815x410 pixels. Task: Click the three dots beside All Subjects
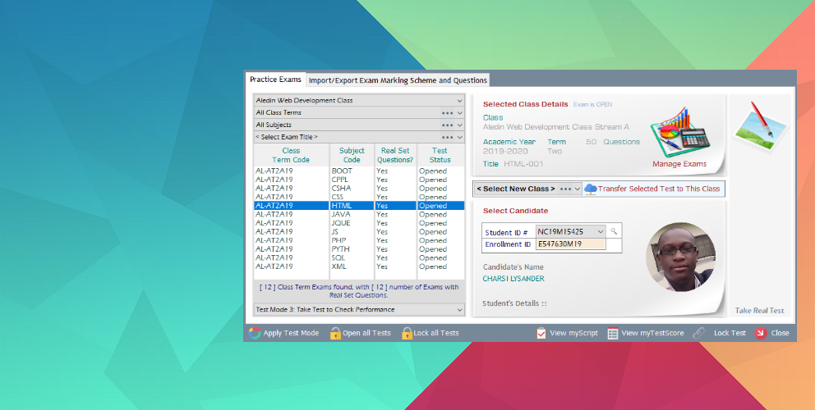447,125
